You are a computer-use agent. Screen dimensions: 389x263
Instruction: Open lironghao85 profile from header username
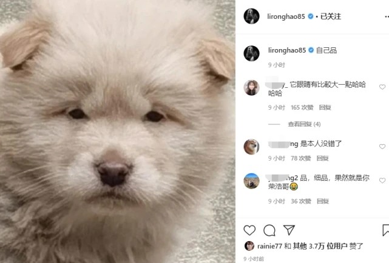coord(286,16)
